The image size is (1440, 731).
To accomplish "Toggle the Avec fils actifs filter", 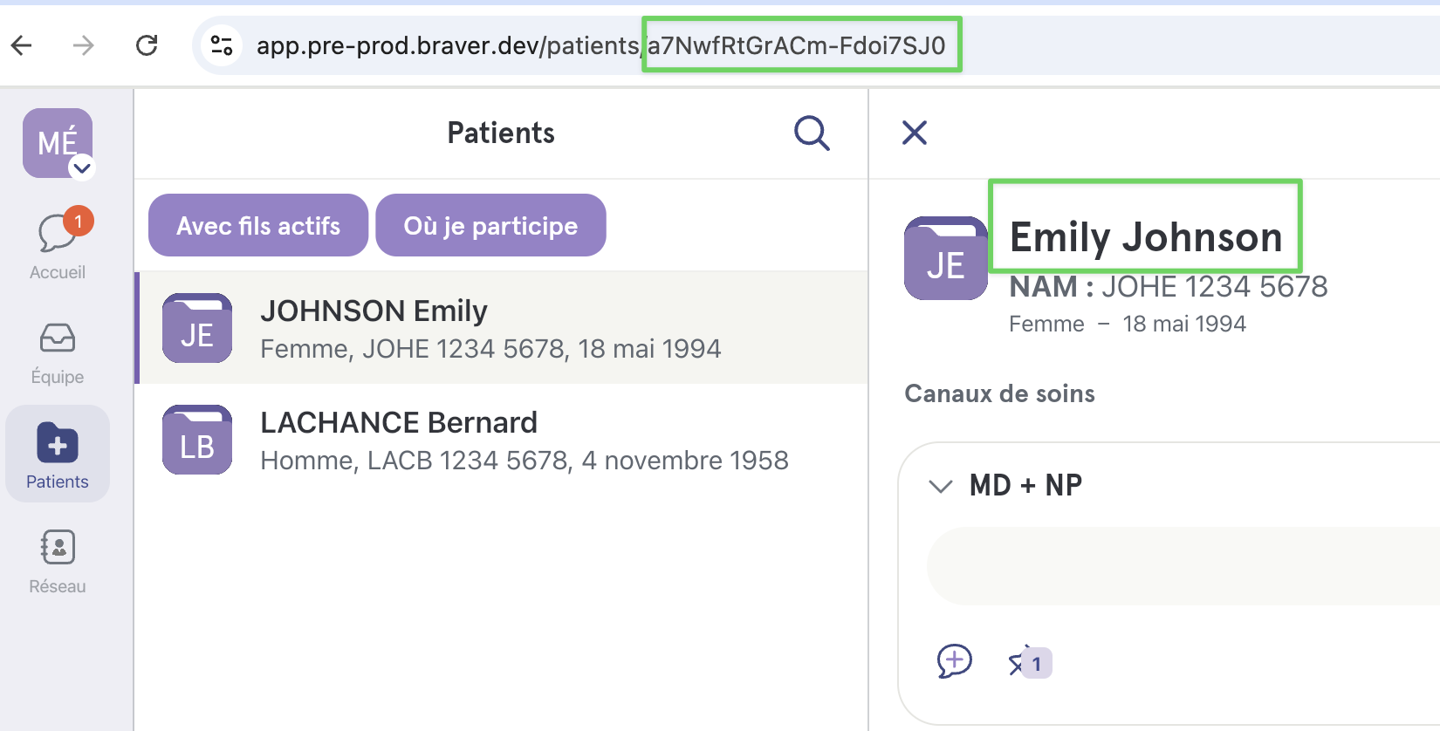I will 258,225.
